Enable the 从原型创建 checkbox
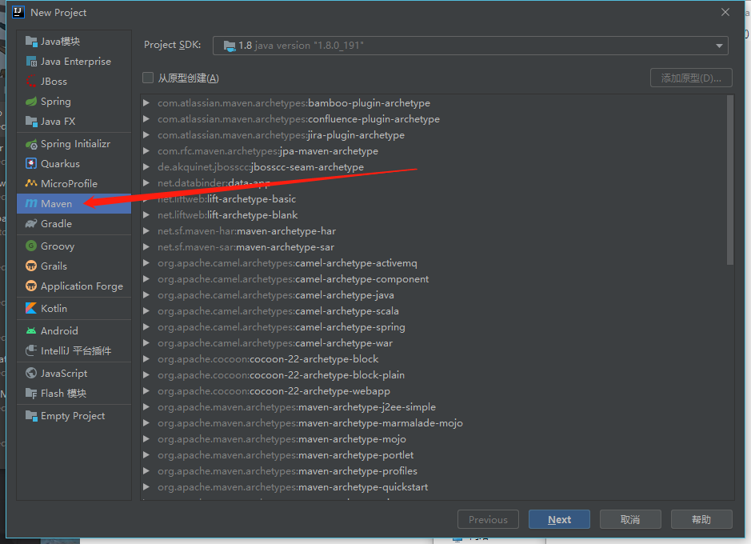Screen dimensions: 751x544 (148, 78)
